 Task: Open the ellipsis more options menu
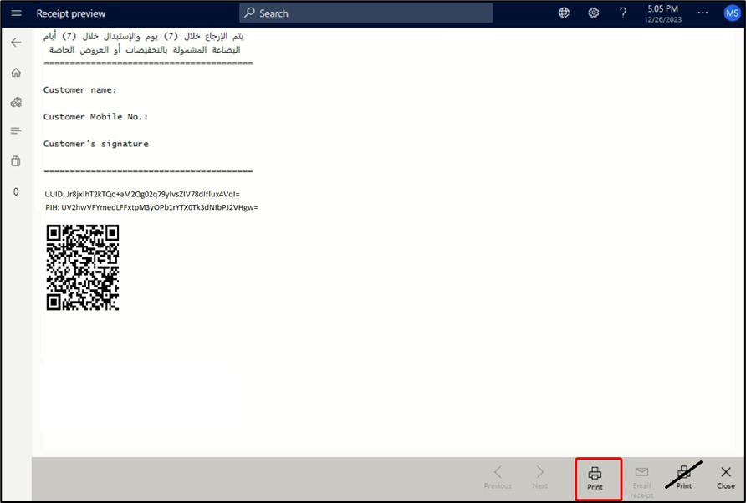[703, 13]
